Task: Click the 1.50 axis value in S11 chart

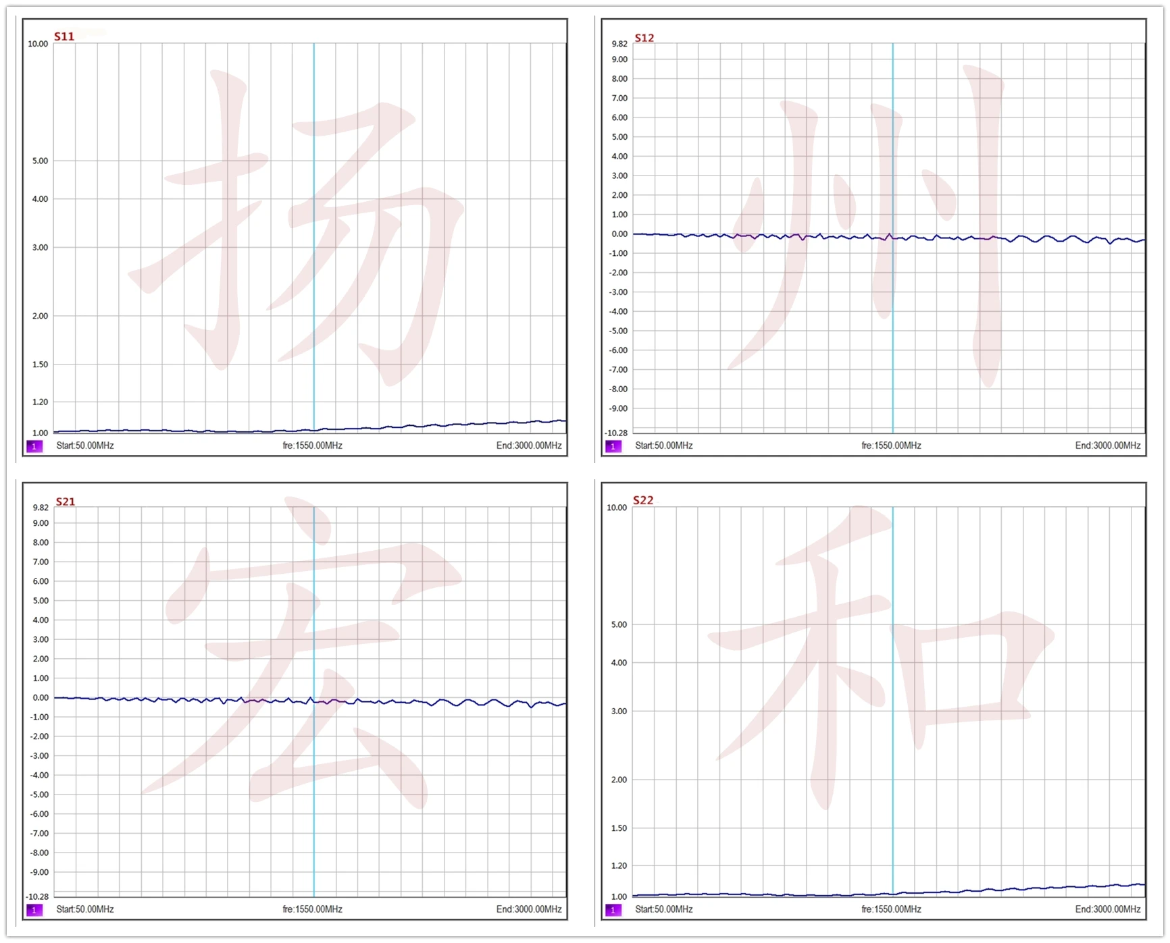Action: pos(40,365)
